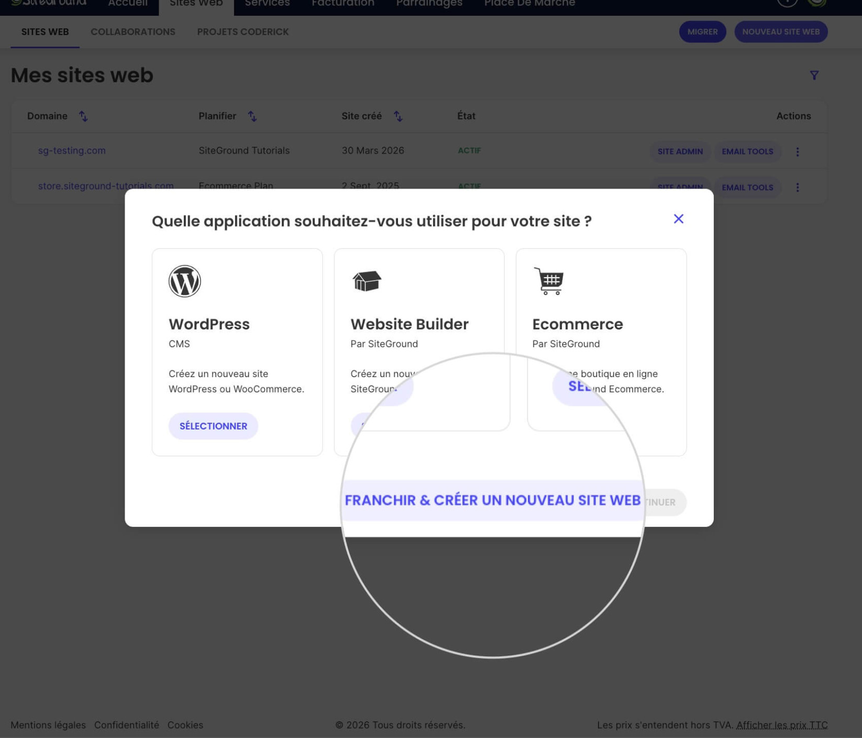Switch to the SITES WEB tab
The height and width of the screenshot is (738, 862).
(x=45, y=32)
